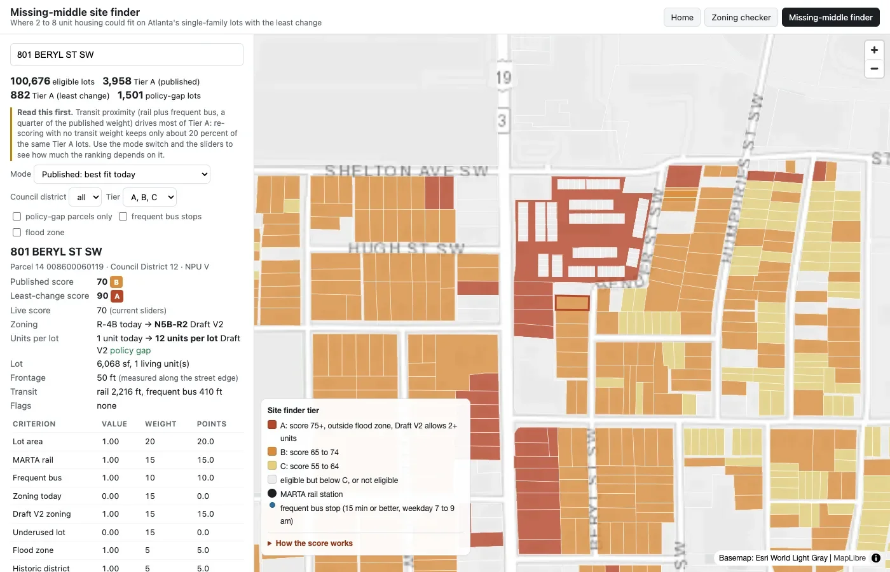Screen dimensions: 890x572
Task: Check the flood zone checkbox
Action: click(17, 233)
